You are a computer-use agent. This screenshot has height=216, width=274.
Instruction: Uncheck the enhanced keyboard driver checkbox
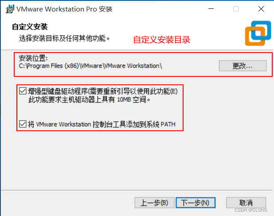pyautogui.click(x=23, y=91)
